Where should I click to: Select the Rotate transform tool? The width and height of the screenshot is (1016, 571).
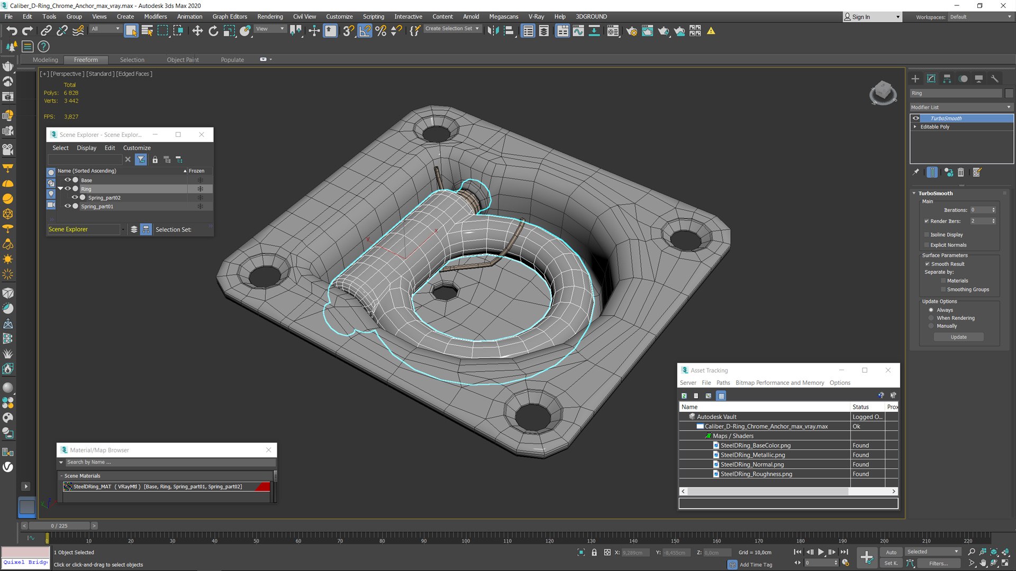point(213,31)
